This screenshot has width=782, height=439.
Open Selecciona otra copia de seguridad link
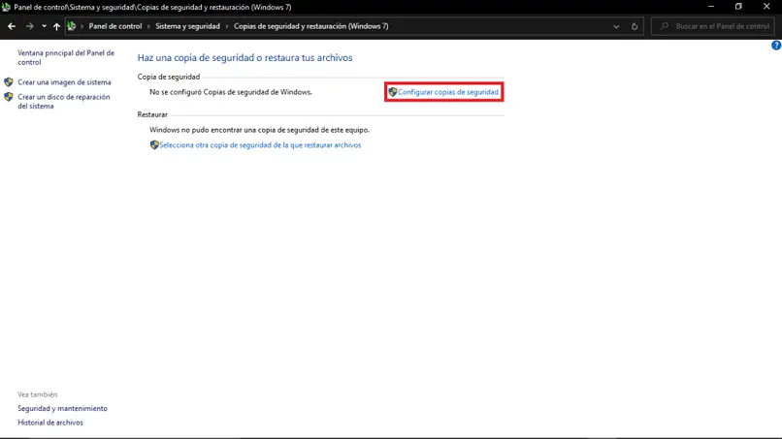(x=260, y=145)
